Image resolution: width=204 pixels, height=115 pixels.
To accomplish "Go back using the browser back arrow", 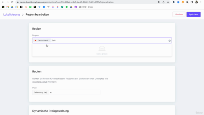I will pyautogui.click(x=3, y=2).
